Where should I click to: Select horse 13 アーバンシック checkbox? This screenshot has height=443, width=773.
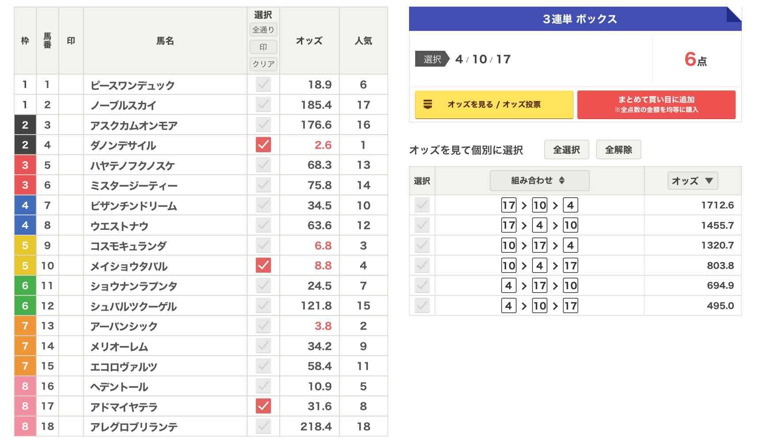click(263, 326)
